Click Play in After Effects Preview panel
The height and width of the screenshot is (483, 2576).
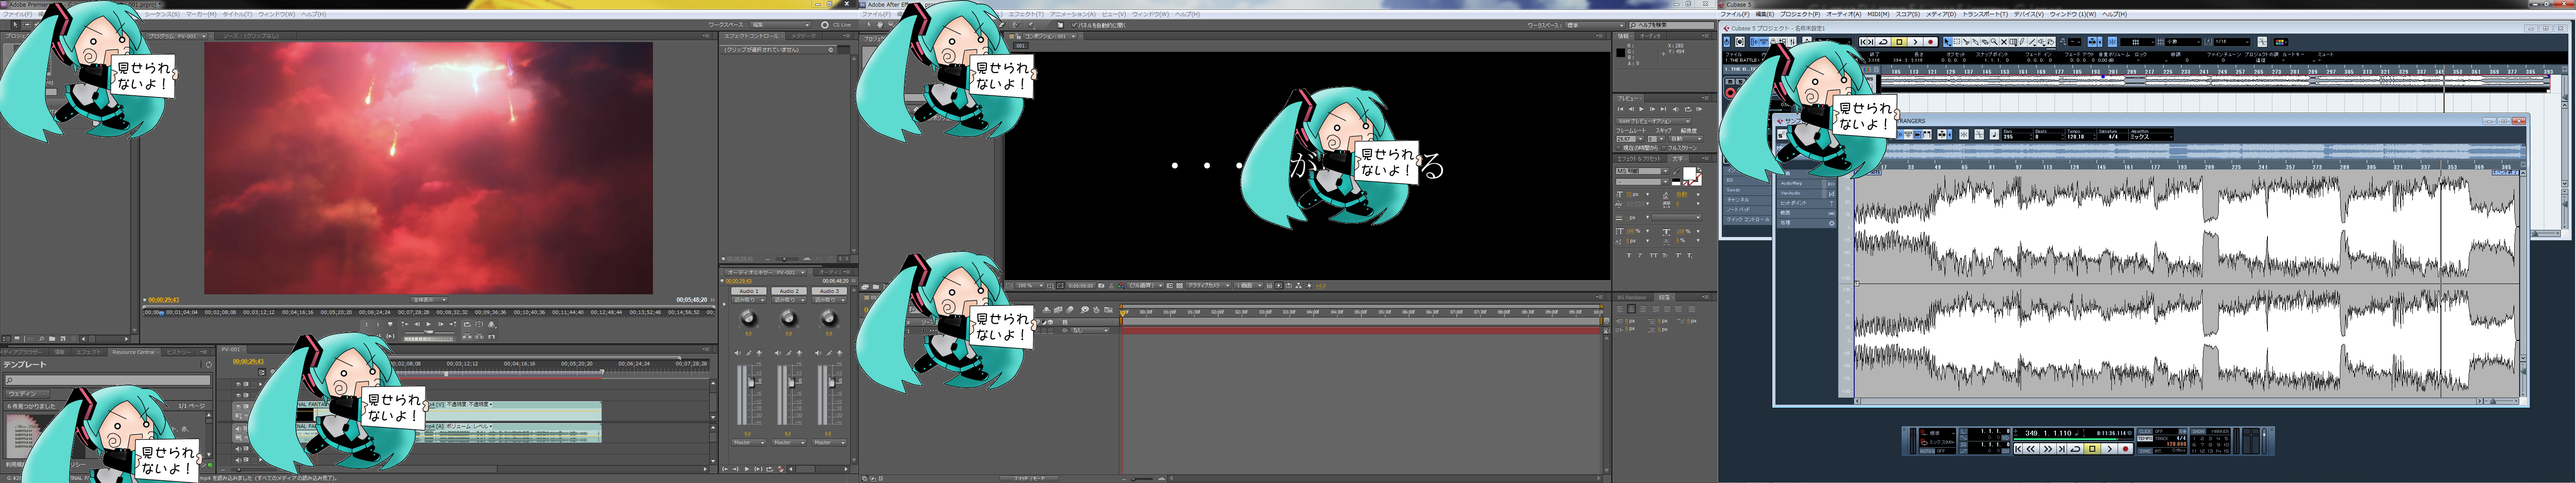1642,109
